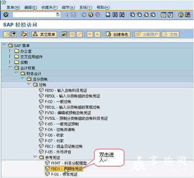Collapse the 会计核算 folder
194x178 pixels.
[10, 67]
